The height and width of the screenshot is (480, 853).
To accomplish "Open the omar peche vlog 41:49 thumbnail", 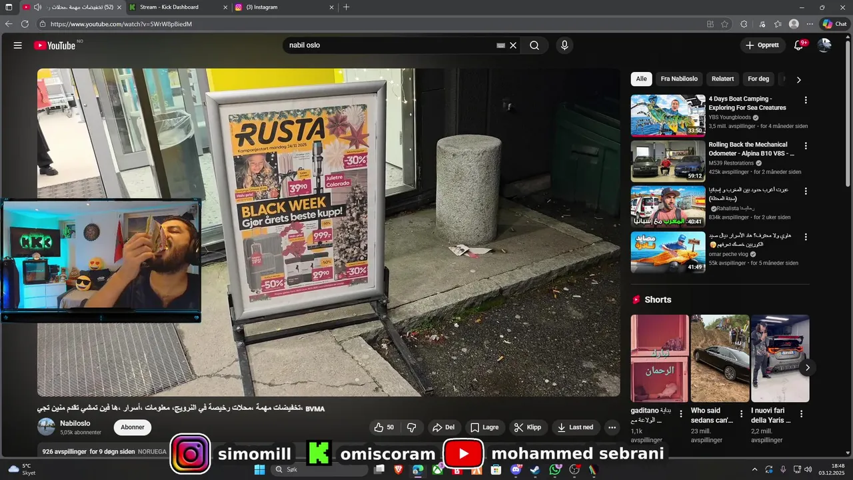I will (668, 252).
